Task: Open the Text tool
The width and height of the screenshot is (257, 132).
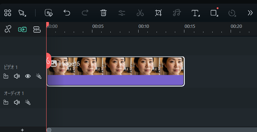Action: pos(195,13)
